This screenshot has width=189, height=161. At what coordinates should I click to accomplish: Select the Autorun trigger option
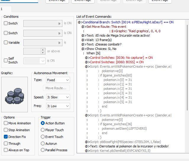[x=43, y=144]
